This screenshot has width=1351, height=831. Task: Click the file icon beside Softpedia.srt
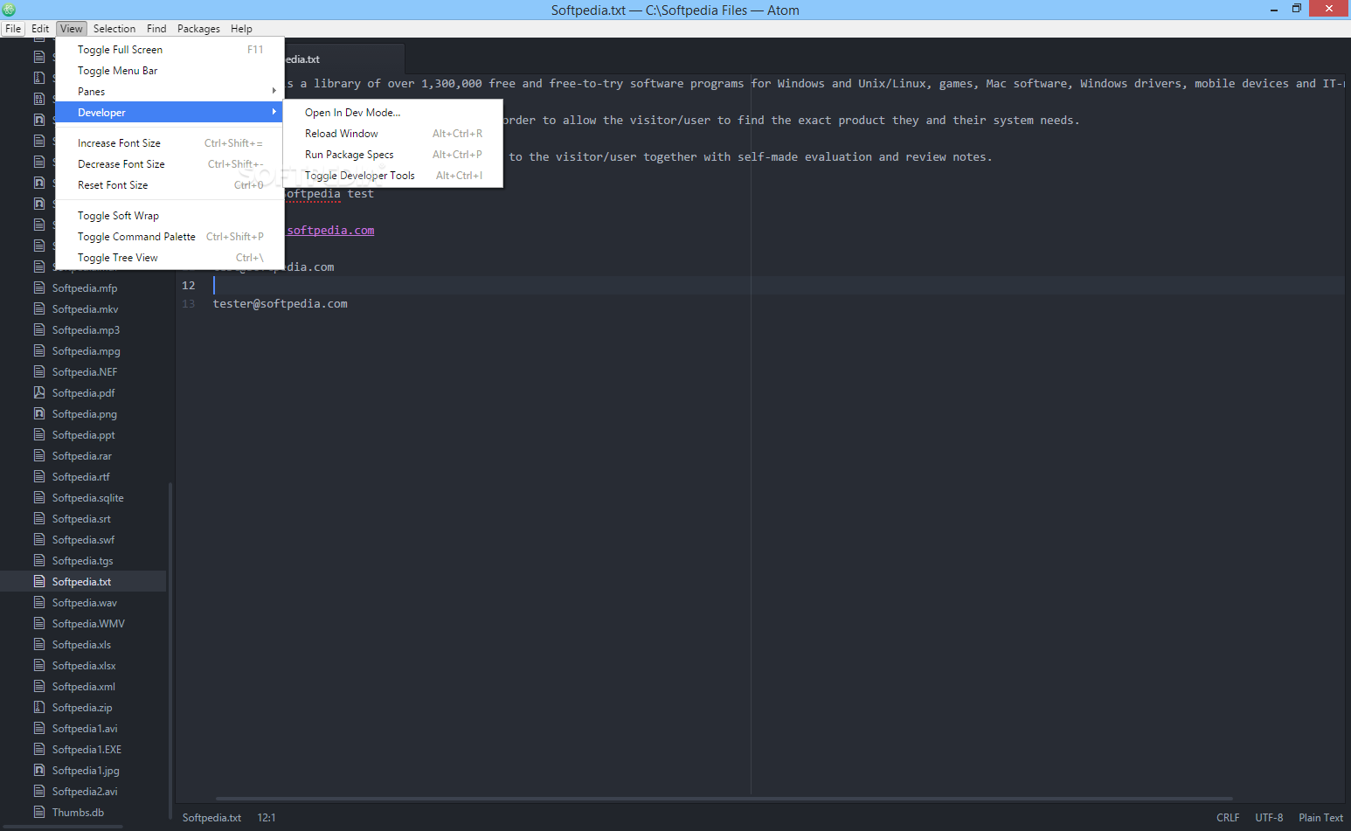39,518
